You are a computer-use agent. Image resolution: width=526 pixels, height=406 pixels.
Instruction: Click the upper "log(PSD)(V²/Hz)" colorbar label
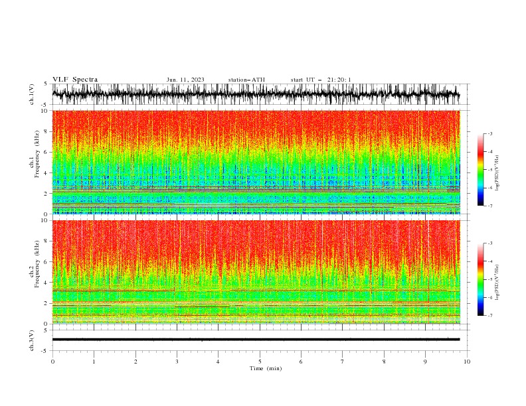[x=497, y=173]
